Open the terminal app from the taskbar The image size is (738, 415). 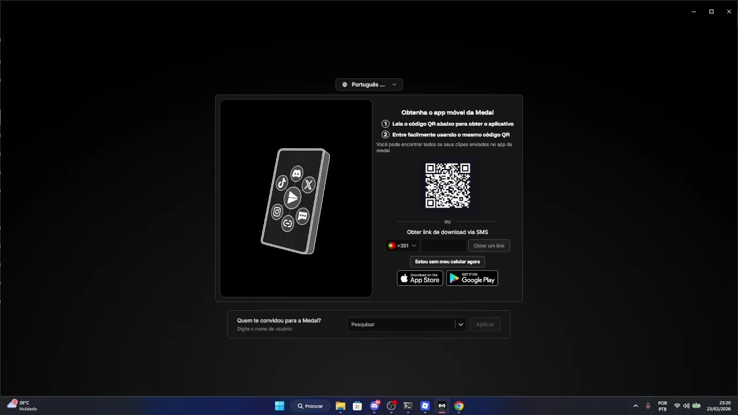(x=408, y=406)
